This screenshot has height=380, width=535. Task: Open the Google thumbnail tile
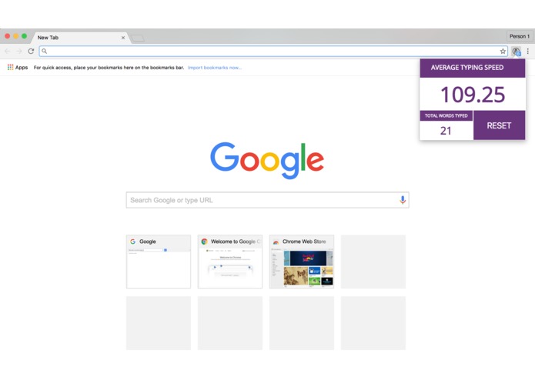[159, 262]
